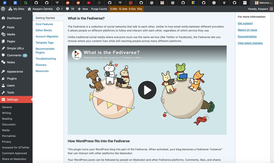This screenshot has width=274, height=163.
Task: Click the video title overlay link
Action: (112, 53)
